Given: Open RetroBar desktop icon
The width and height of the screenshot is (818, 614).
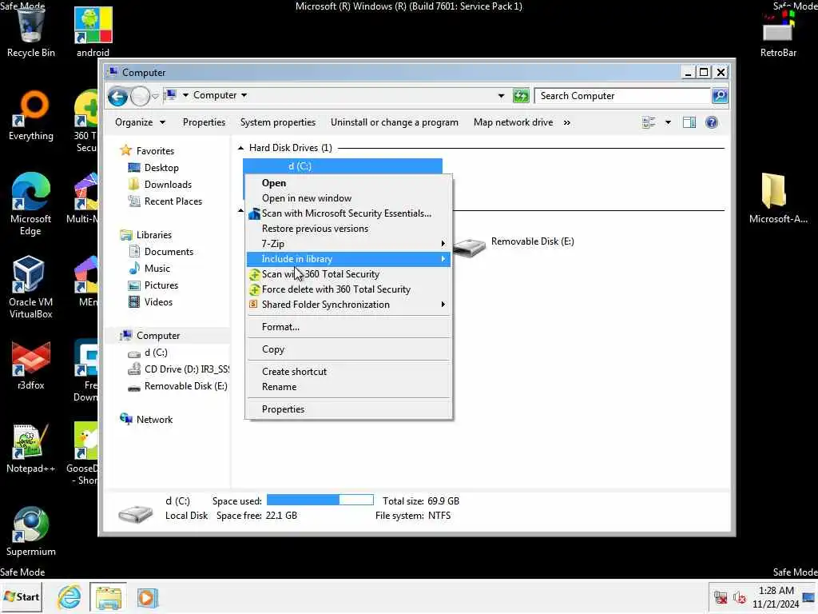Looking at the screenshot, I should 778,34.
